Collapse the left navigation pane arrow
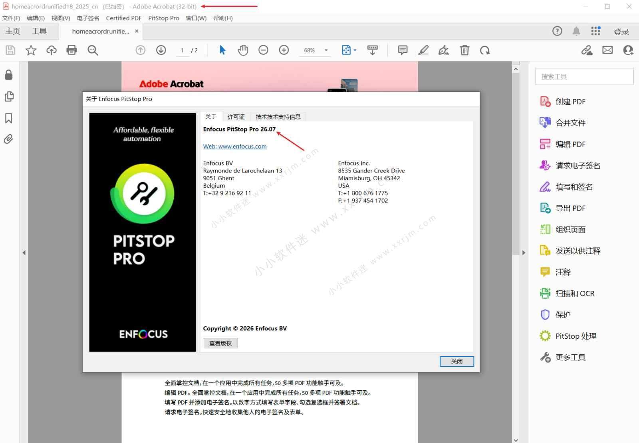This screenshot has height=443, width=639. coord(24,252)
